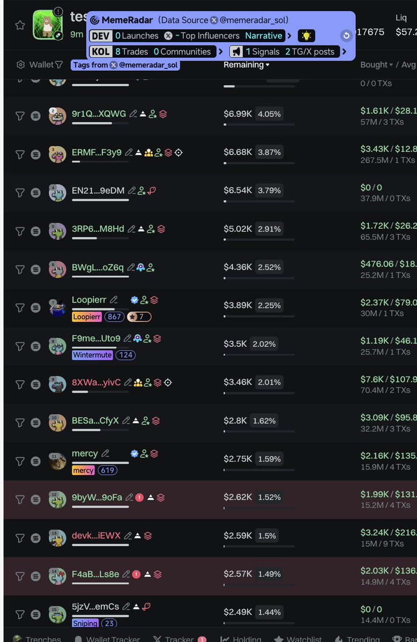Edit label pencil for Loopierr wallet

(114, 300)
